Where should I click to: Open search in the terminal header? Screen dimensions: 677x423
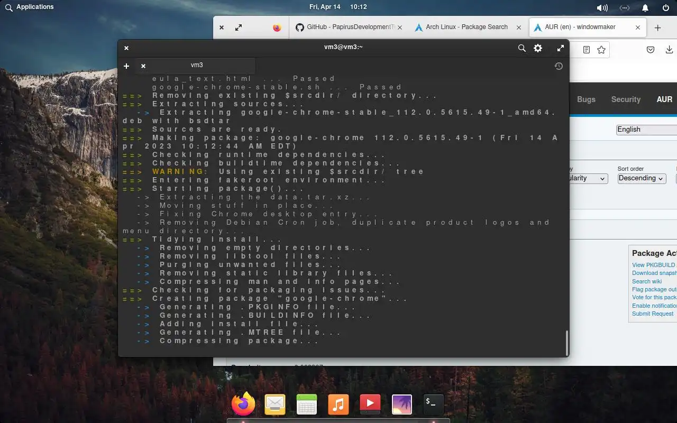522,48
